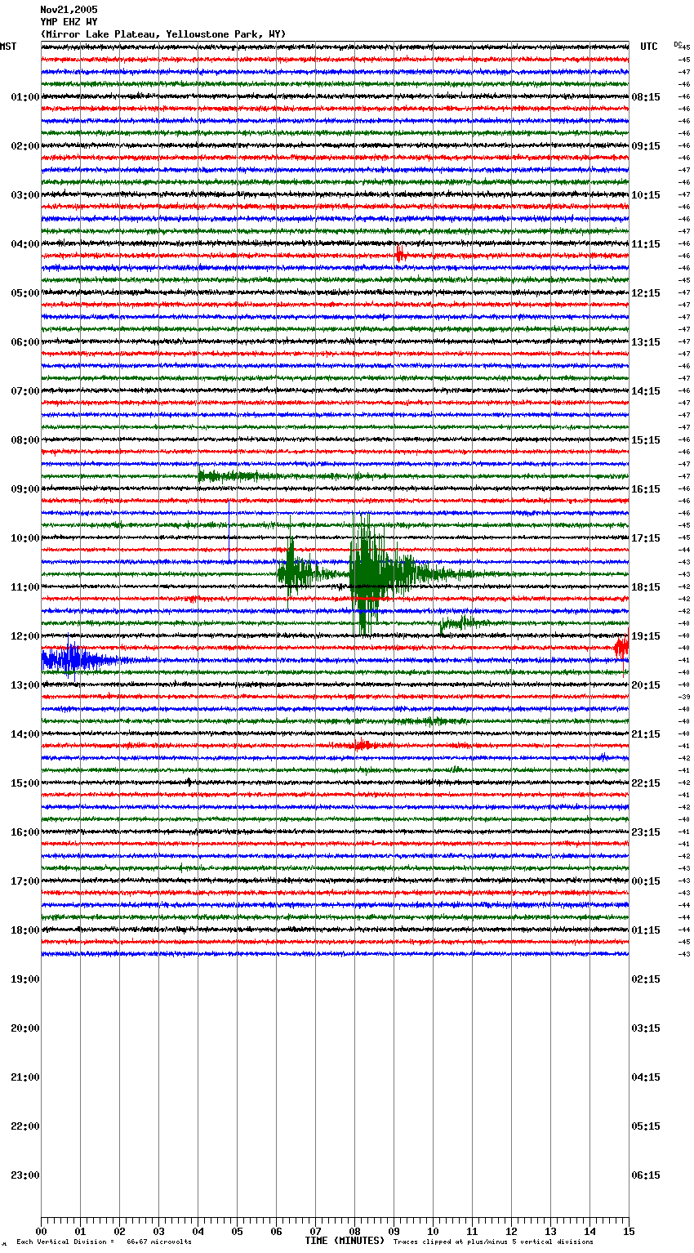Click the date label Nov21,2005
694x1253 pixels.
(69, 10)
